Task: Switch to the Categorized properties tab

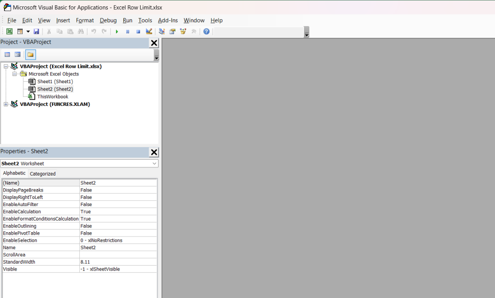Action: (x=43, y=173)
